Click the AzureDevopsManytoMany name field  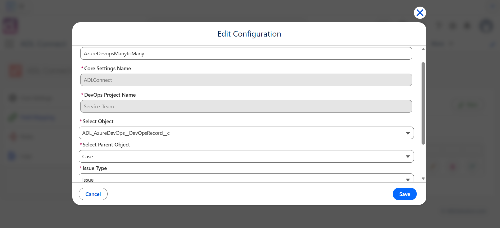tap(246, 53)
